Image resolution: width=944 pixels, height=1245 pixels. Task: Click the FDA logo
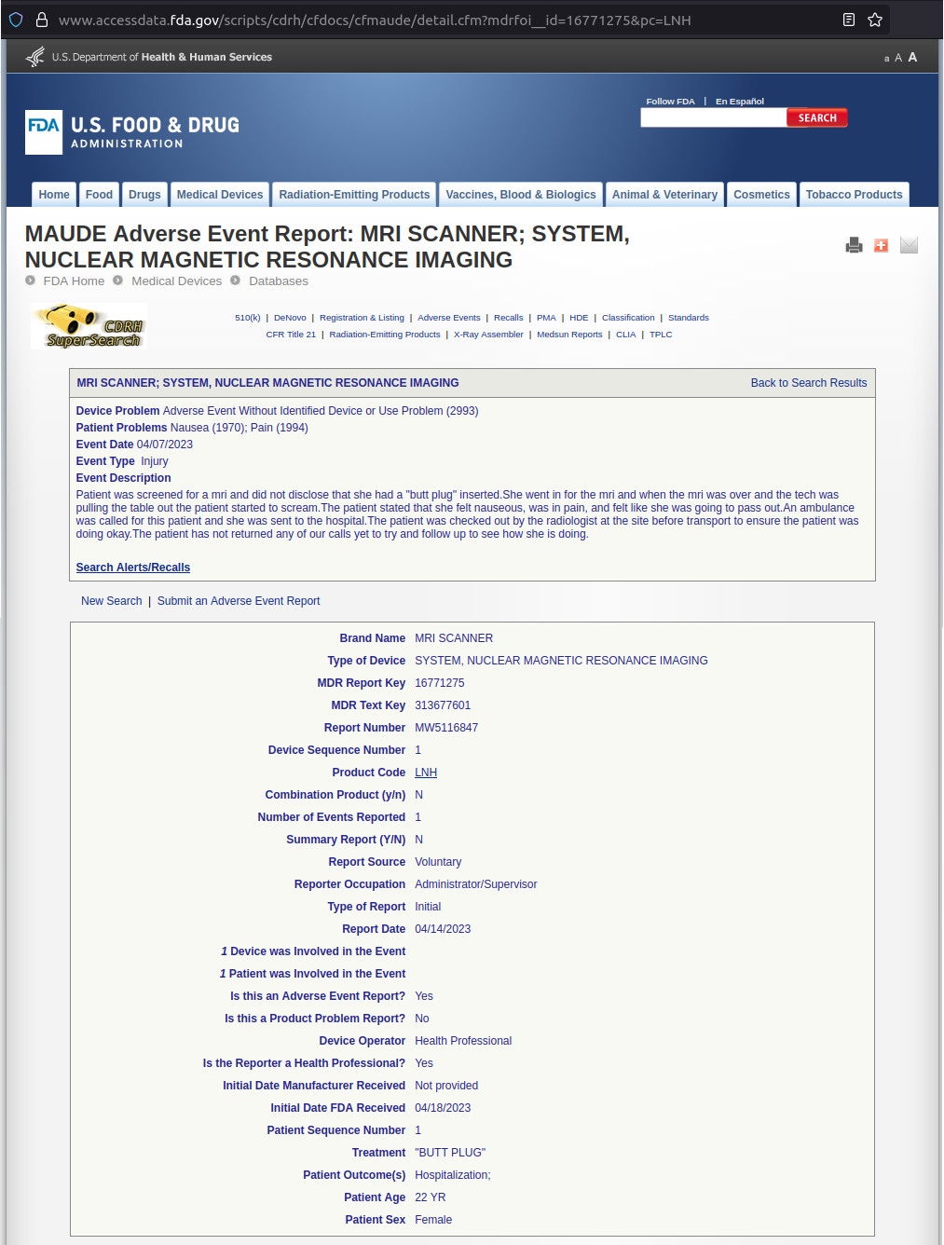coord(44,132)
